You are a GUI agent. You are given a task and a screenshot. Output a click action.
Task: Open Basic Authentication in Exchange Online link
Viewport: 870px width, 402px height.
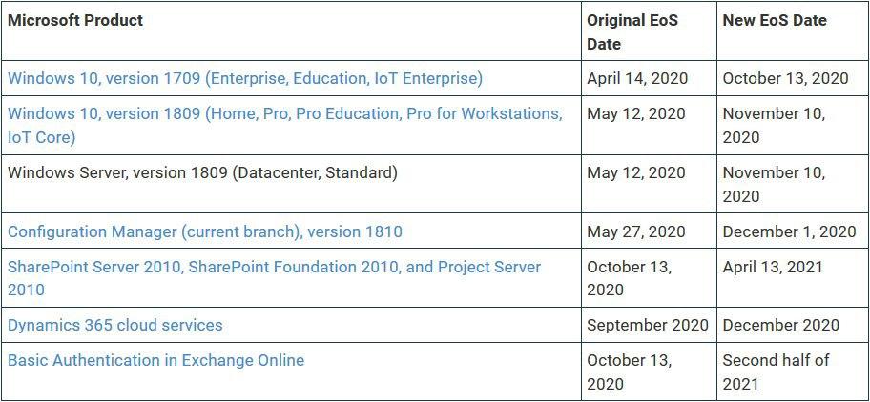(156, 360)
